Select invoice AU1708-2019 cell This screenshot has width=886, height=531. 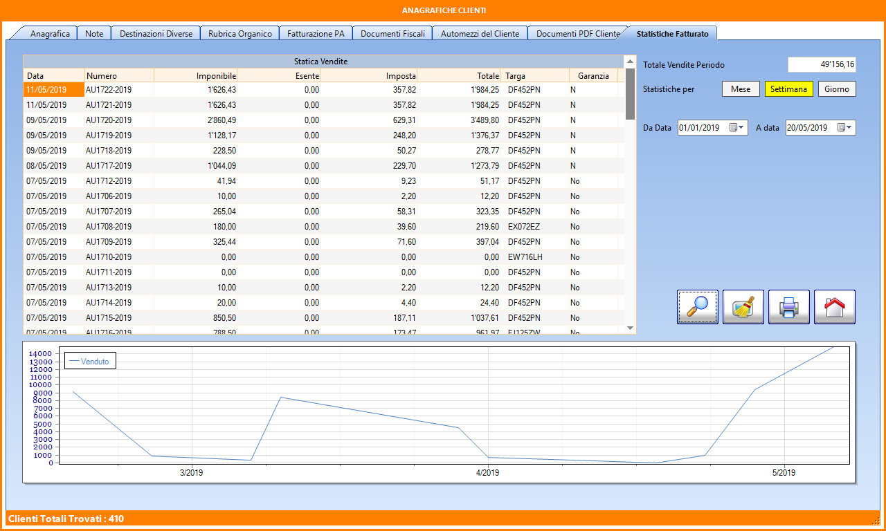pos(119,227)
